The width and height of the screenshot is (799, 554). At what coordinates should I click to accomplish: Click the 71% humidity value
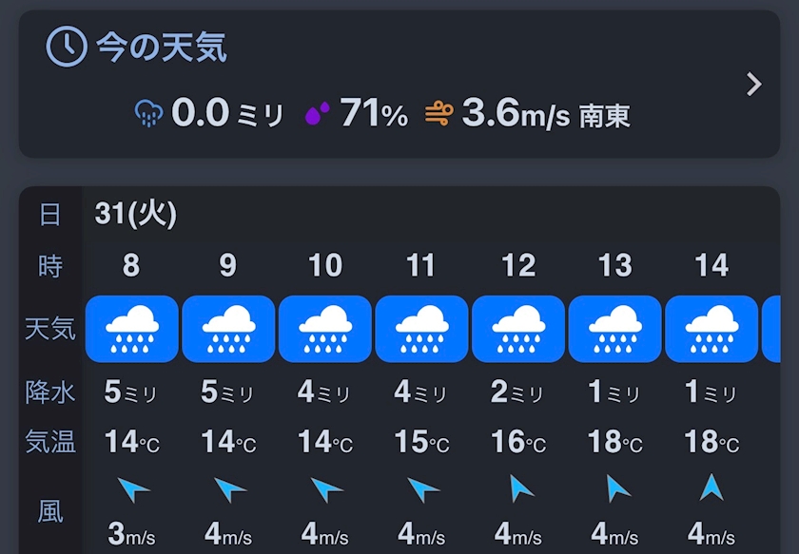coord(373,115)
